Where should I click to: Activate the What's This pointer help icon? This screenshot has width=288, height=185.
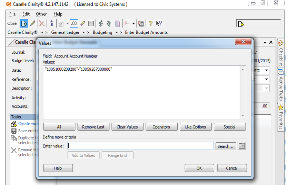click(159, 23)
